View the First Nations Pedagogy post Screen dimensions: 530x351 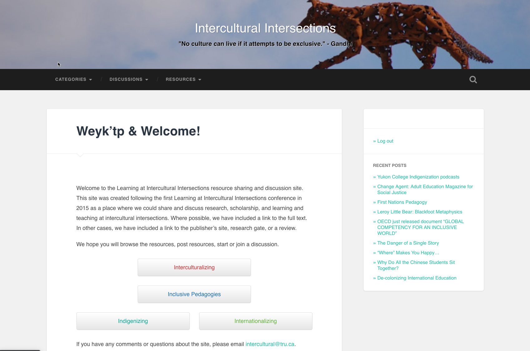402,202
